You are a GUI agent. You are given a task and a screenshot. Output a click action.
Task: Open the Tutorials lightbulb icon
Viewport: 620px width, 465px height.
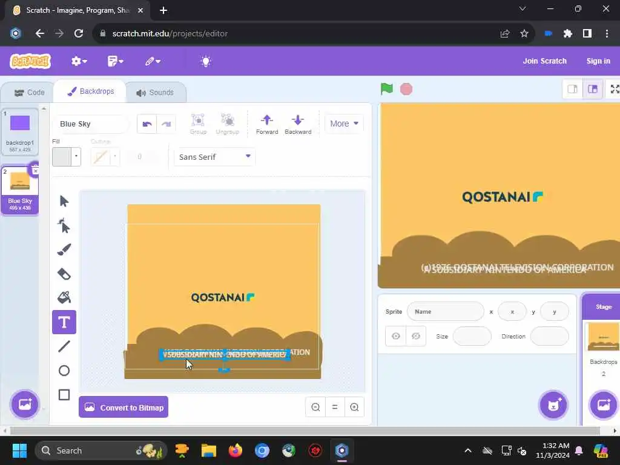206,61
